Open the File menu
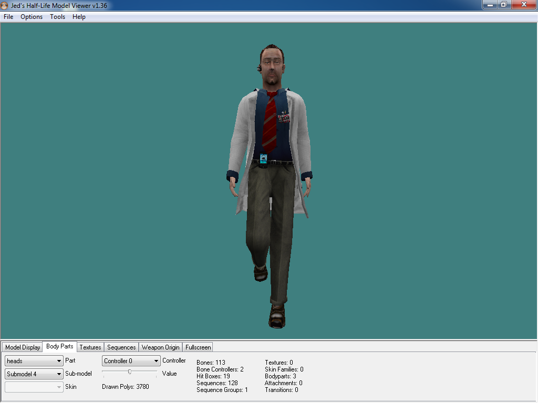538x403 pixels. tap(8, 16)
